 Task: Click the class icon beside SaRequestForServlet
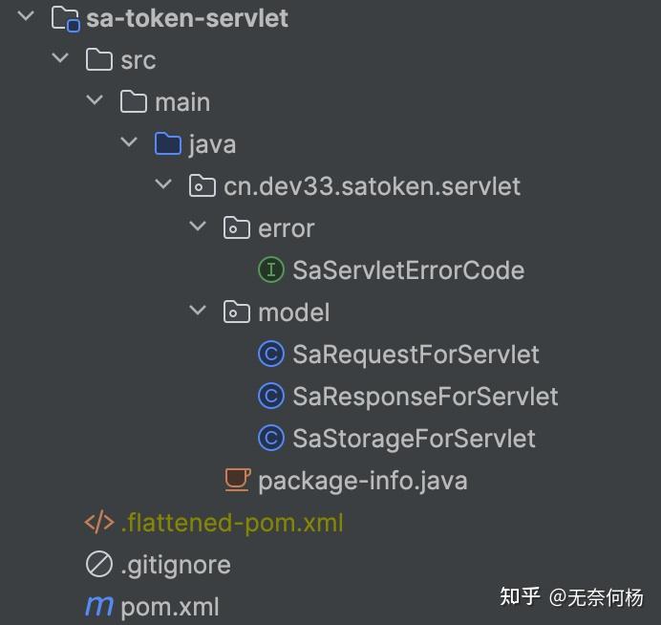tap(271, 355)
